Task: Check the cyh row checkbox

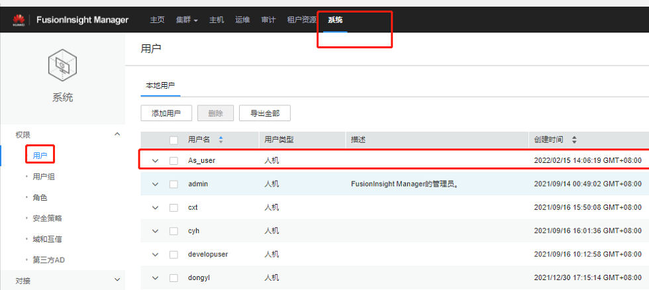Action: point(174,231)
